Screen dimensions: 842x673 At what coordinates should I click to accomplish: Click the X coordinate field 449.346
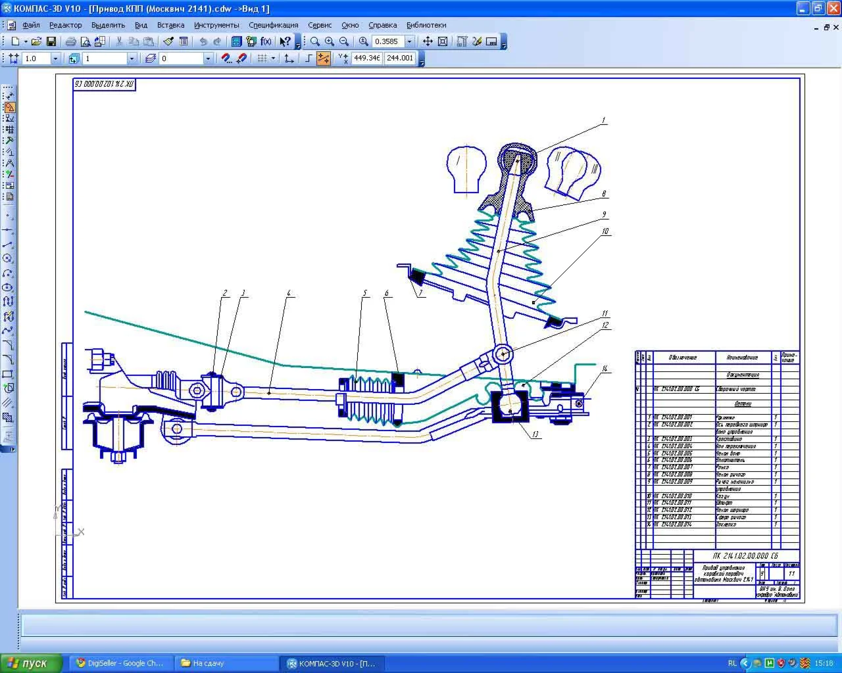click(x=366, y=58)
